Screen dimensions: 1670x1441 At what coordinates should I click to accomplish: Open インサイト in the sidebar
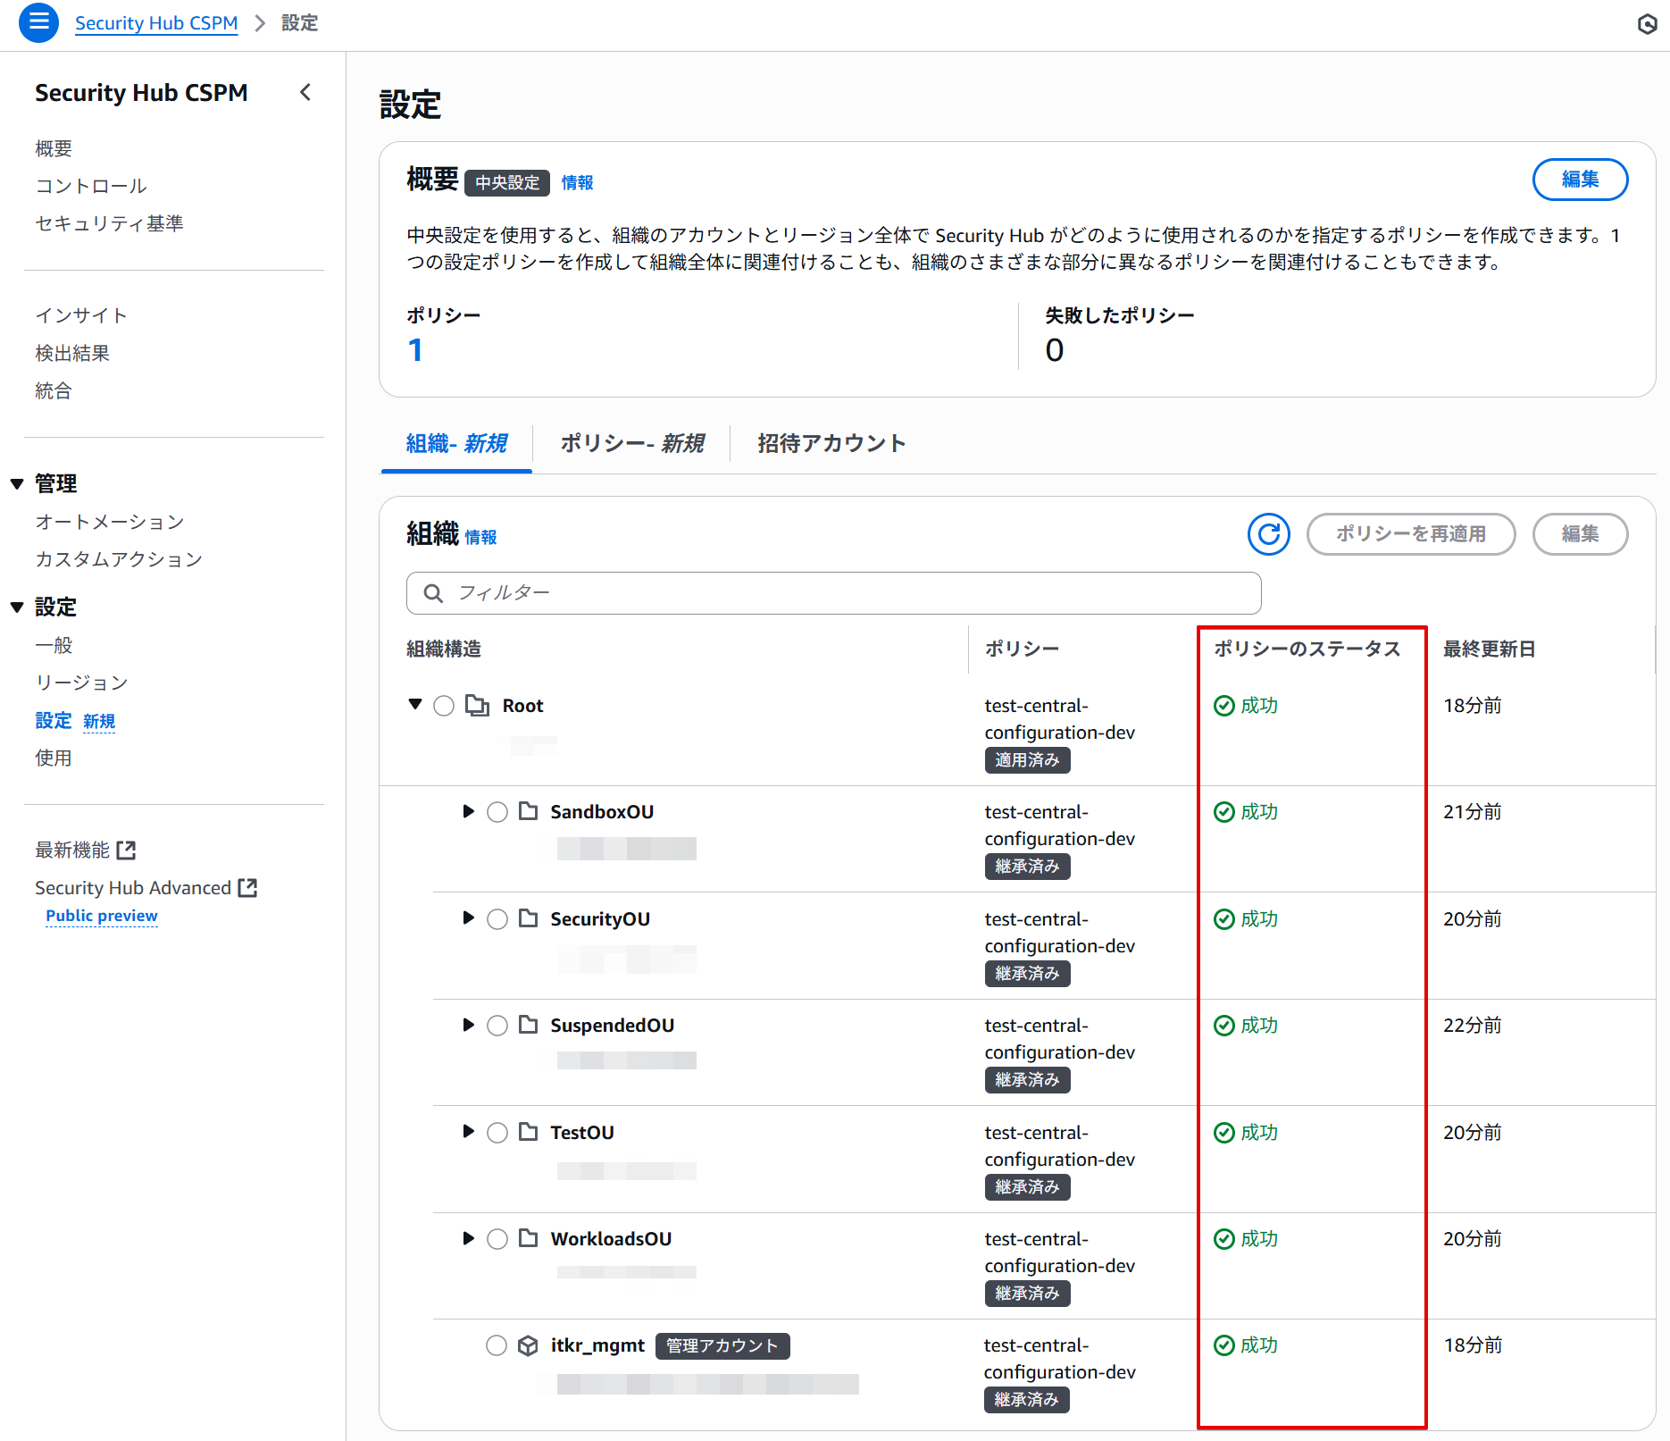pyautogui.click(x=81, y=315)
